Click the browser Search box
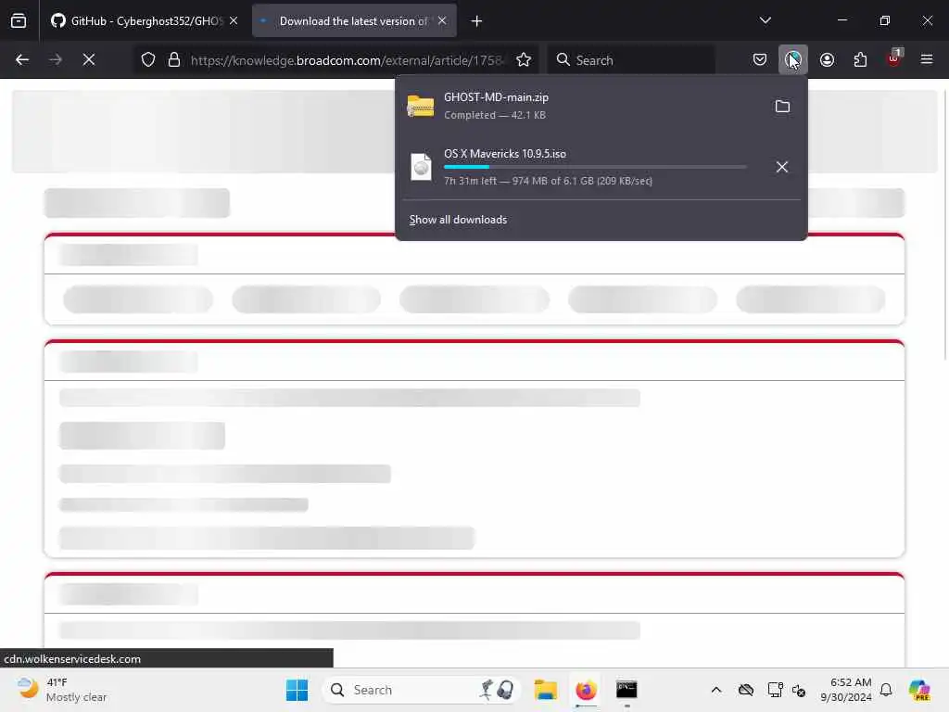The height and width of the screenshot is (712, 949). [630, 60]
